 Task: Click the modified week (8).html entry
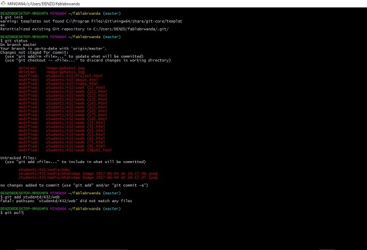[x=62, y=146]
